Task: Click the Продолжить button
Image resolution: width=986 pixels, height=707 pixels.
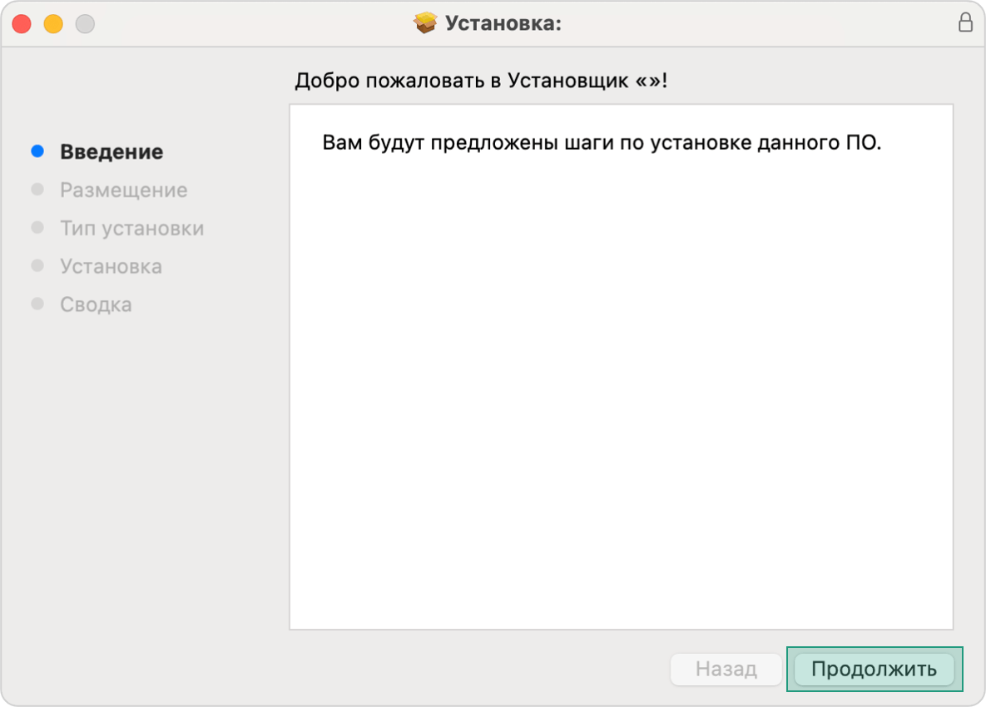Action: point(874,669)
